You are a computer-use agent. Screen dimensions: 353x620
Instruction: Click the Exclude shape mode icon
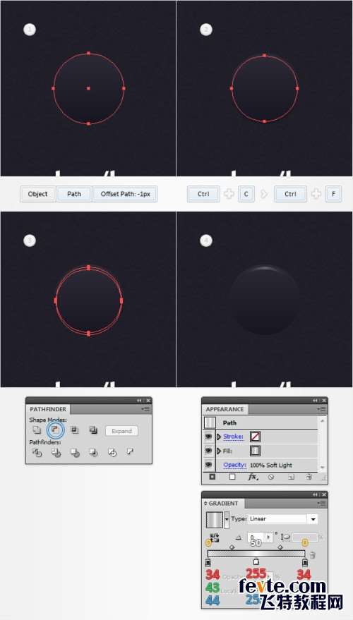(x=93, y=430)
